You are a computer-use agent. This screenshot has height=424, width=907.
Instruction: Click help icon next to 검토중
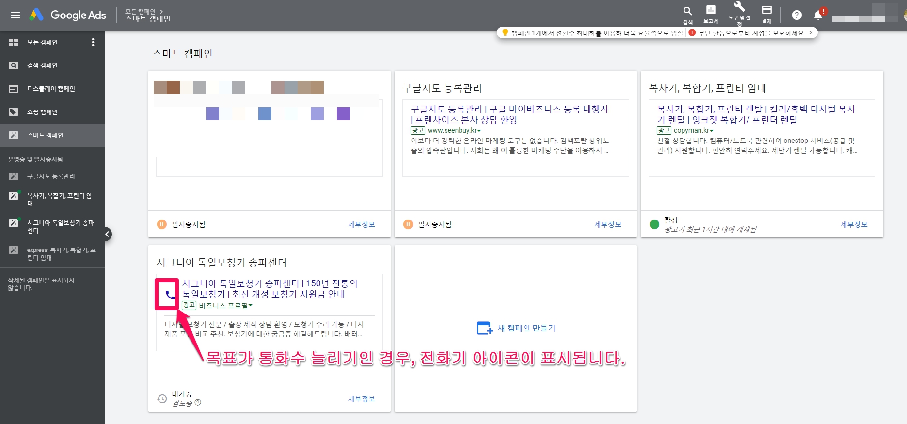pos(198,403)
